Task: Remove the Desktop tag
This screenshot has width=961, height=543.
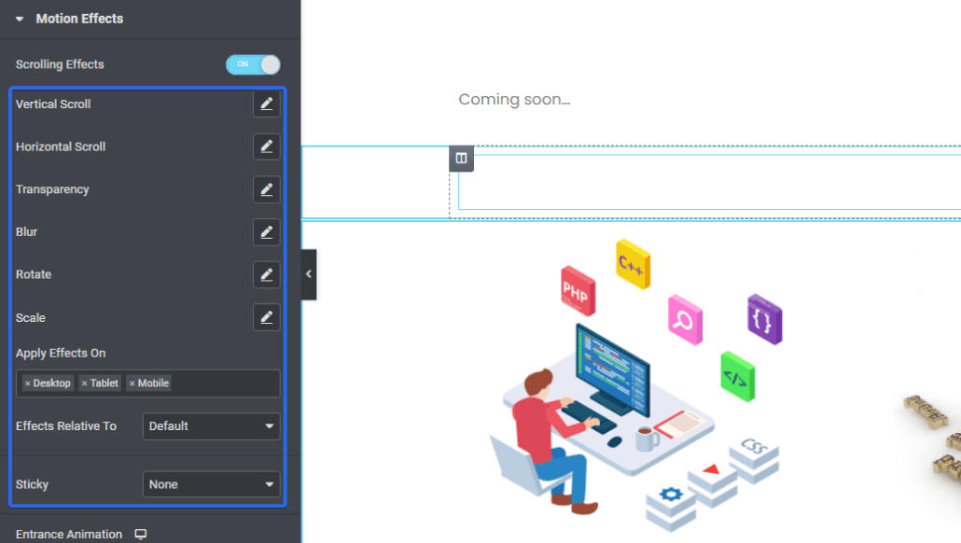Action: click(x=28, y=383)
